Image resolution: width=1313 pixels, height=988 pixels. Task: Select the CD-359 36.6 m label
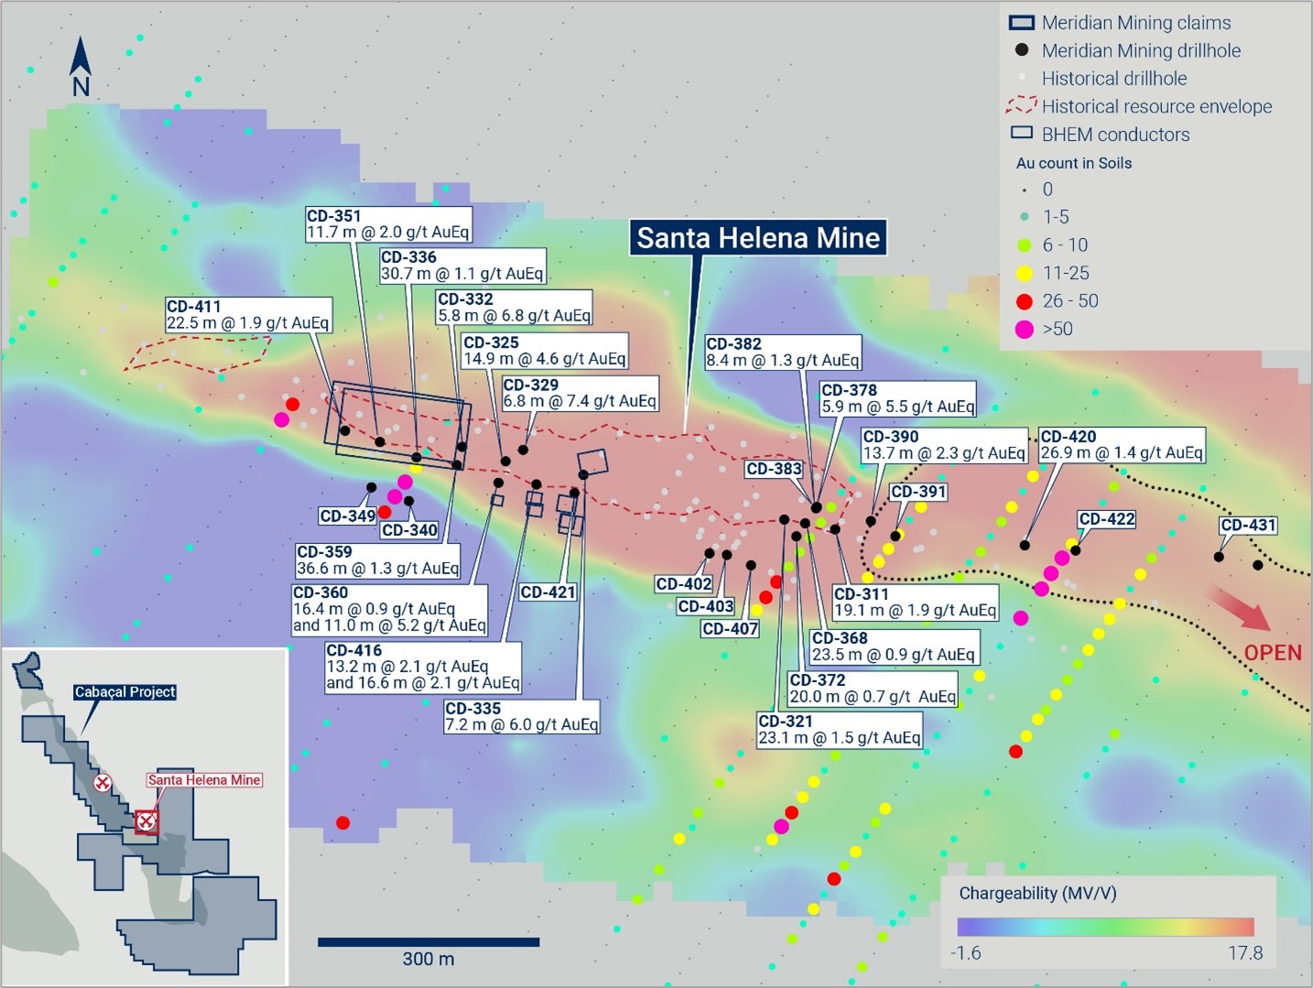click(377, 560)
